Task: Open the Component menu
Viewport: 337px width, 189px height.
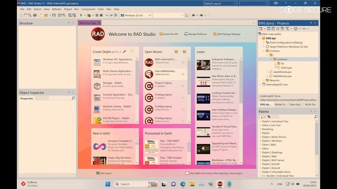Action: pos(88,9)
